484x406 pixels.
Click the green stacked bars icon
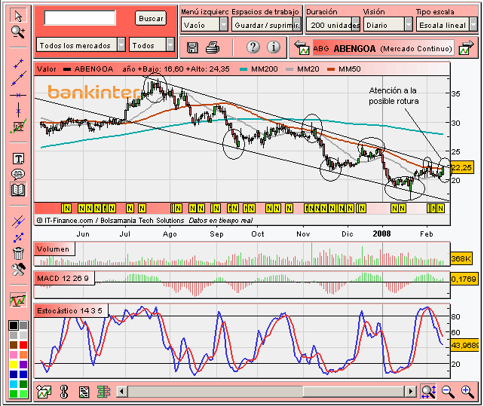tap(103, 392)
